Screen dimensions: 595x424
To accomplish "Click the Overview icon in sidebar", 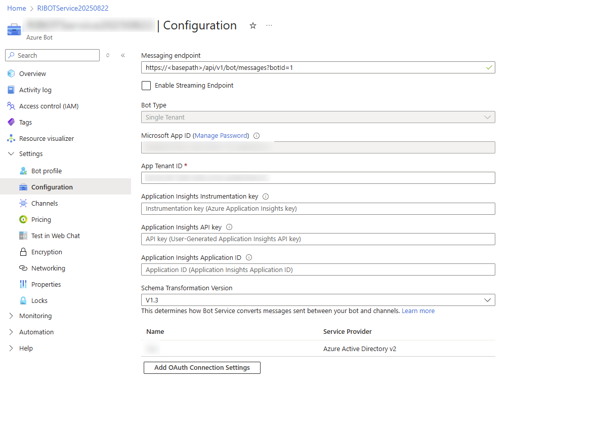I will coord(11,74).
